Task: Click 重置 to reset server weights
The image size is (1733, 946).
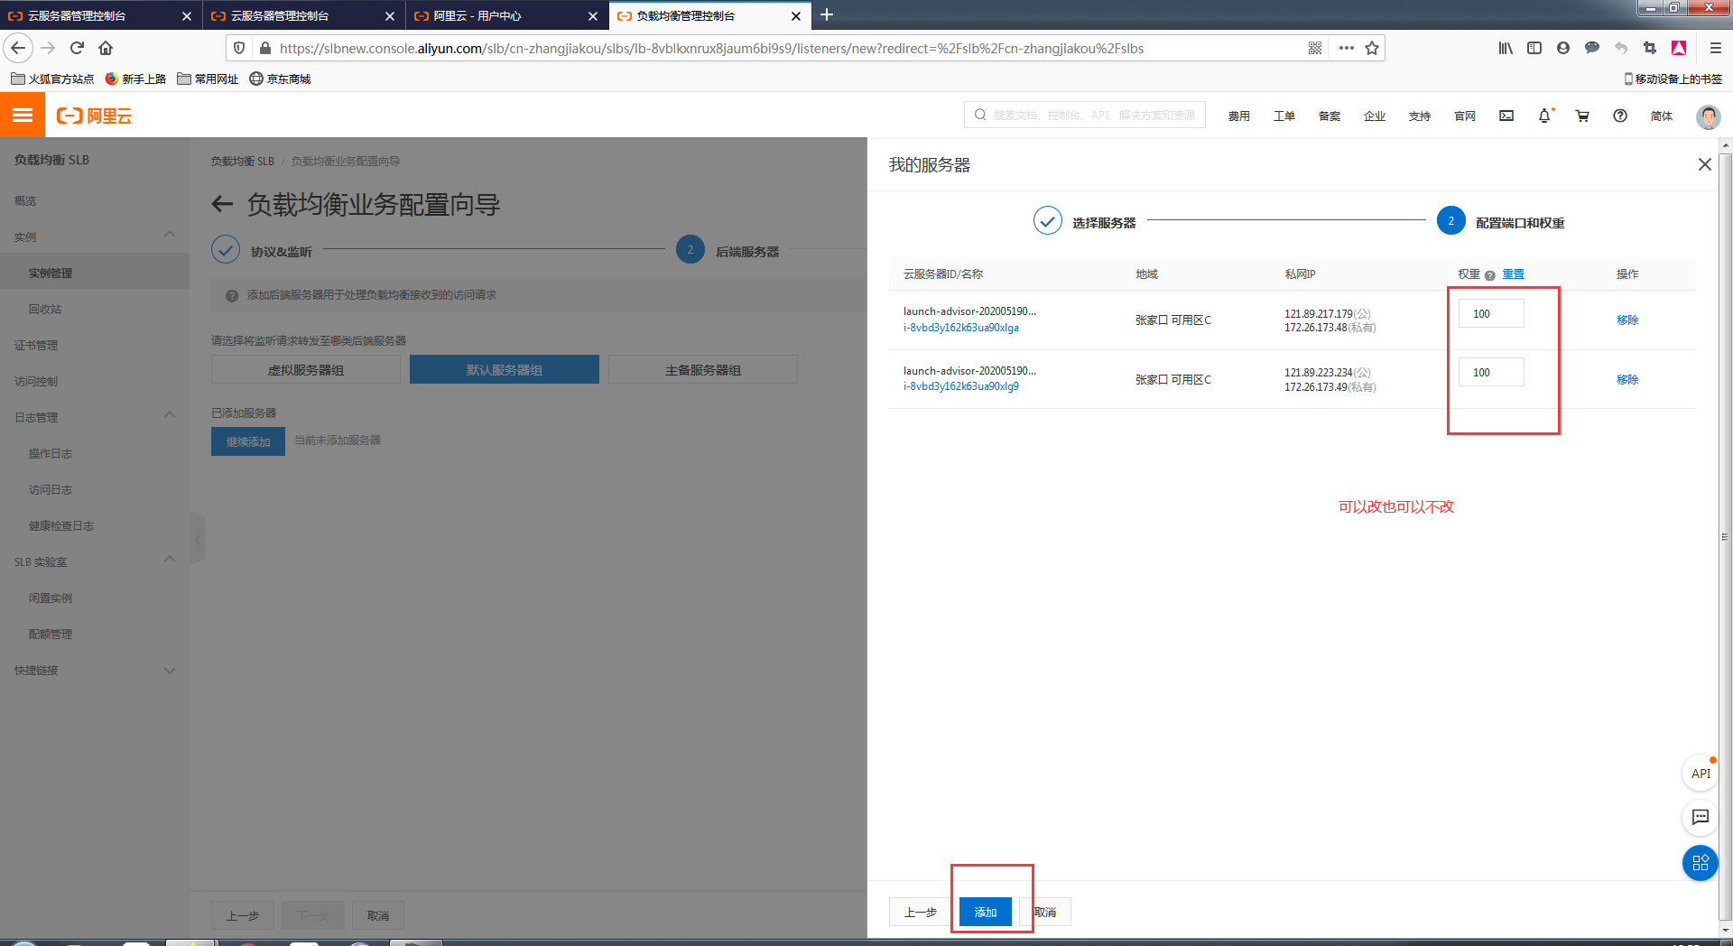Action: tap(1513, 274)
